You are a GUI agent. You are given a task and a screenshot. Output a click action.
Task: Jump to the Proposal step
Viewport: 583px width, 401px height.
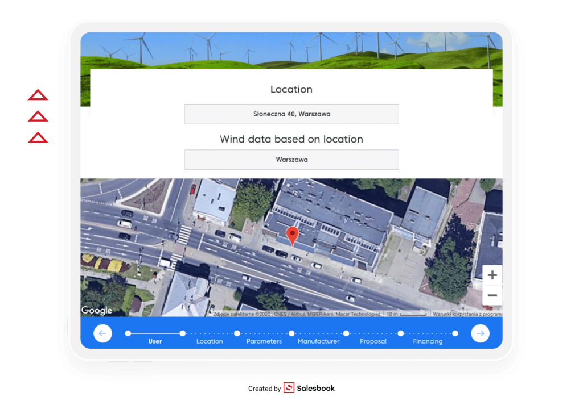373,341
